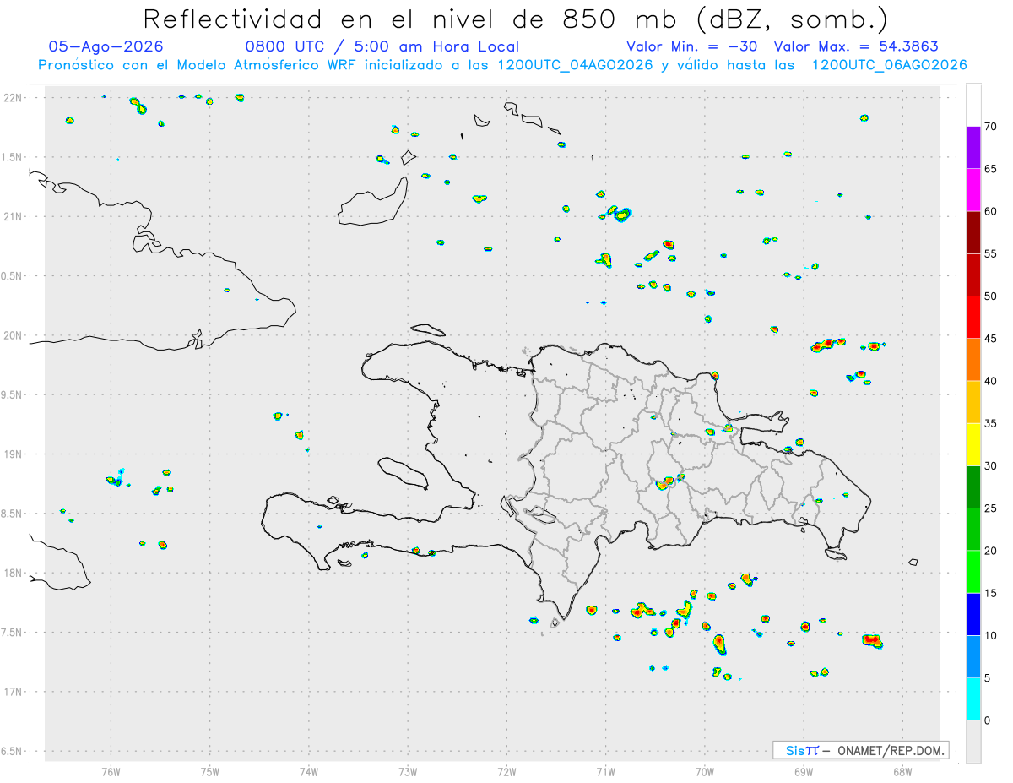Select the '0.5N' latitude label
The width and height of the screenshot is (1013, 783).
click(13, 276)
